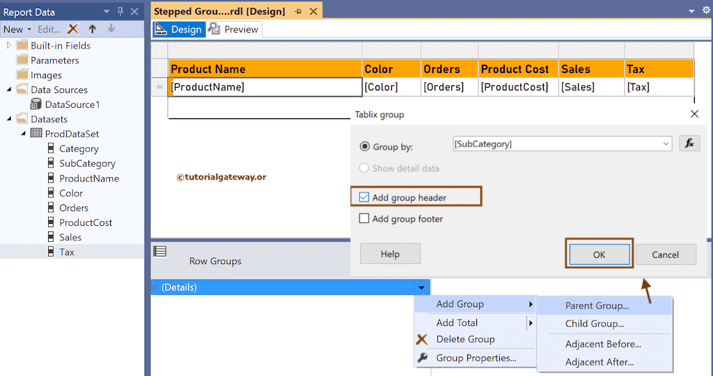Switch to the Preview tab
Image resolution: width=713 pixels, height=376 pixels.
pyautogui.click(x=234, y=29)
